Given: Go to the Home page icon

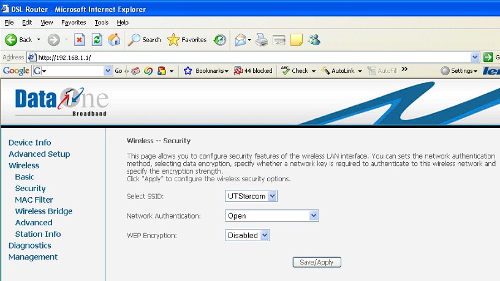Looking at the screenshot, I should (x=114, y=40).
